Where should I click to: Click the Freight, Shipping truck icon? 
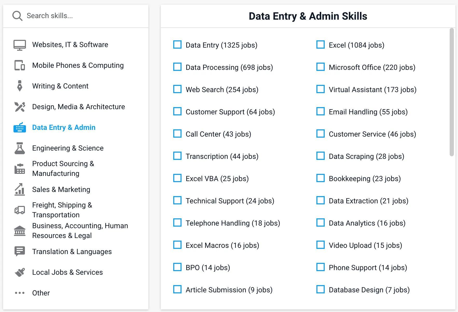pos(20,210)
